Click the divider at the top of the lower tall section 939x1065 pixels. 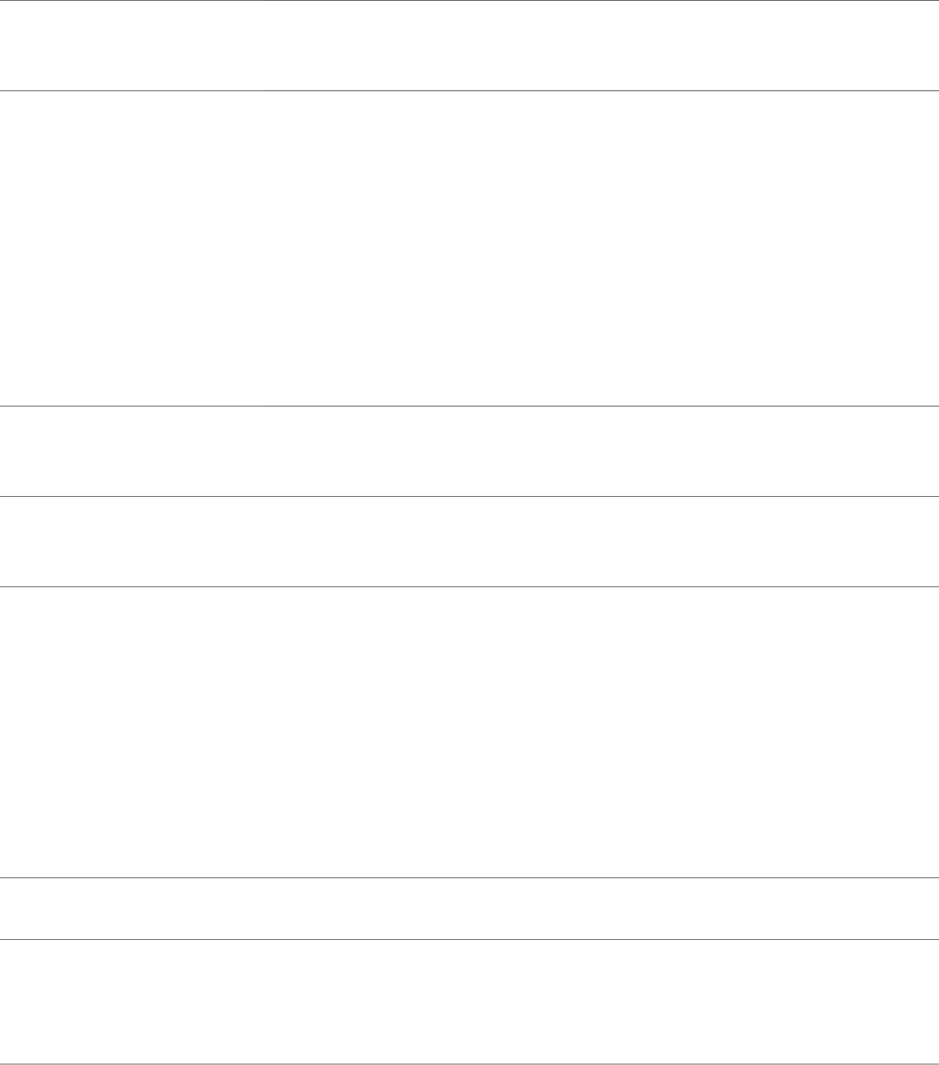pyautogui.click(x=469, y=586)
